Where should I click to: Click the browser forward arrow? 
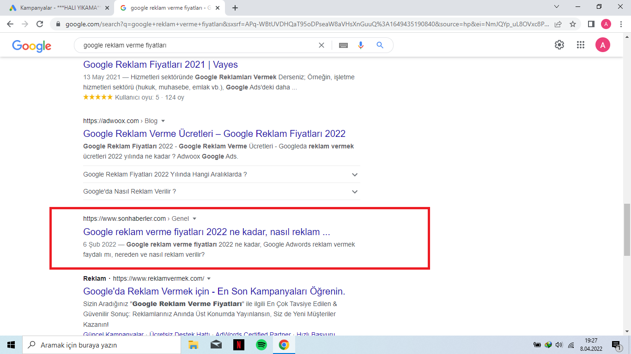point(25,24)
